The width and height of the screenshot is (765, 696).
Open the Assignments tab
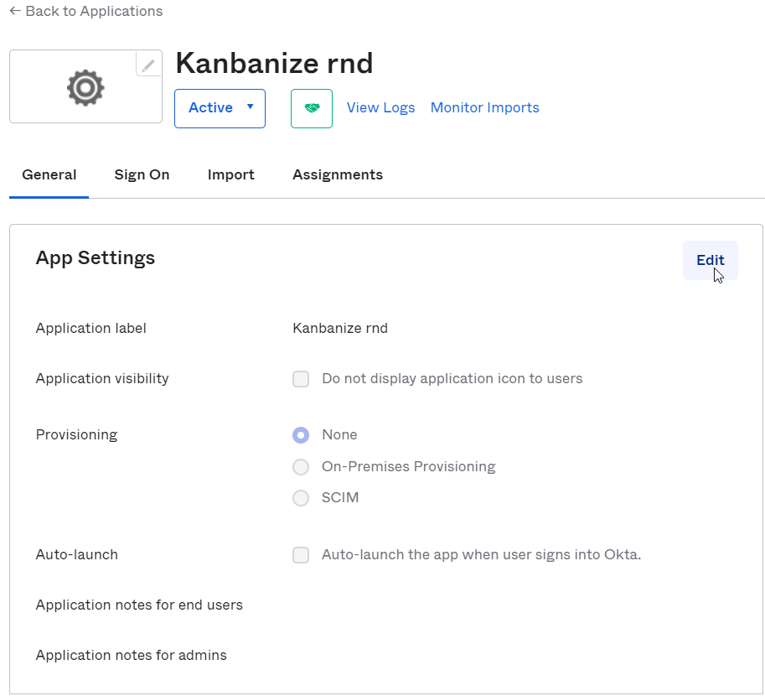point(337,174)
